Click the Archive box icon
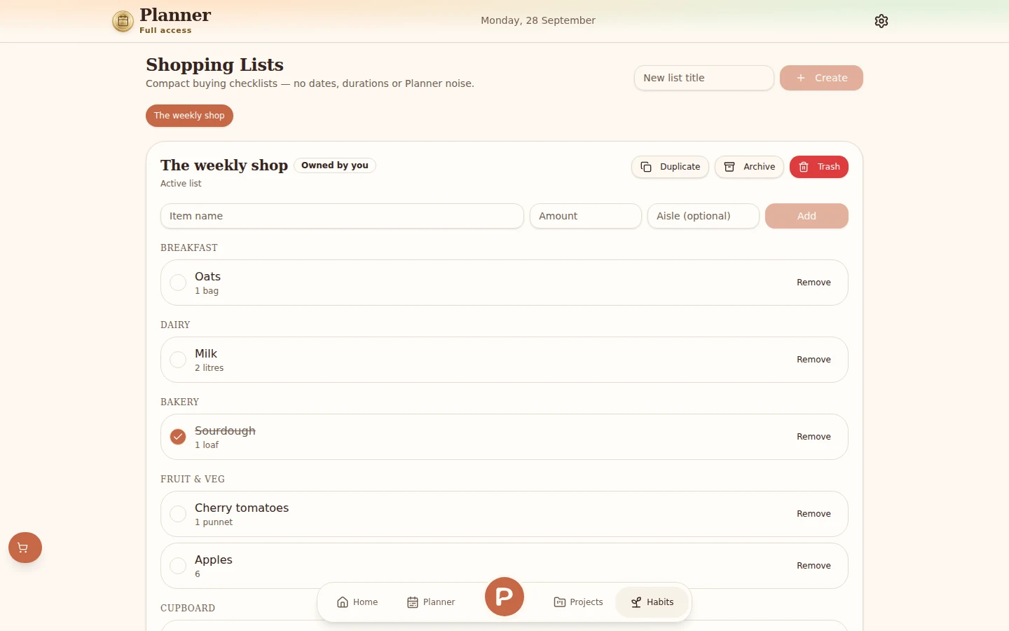This screenshot has height=631, width=1009. point(729,167)
